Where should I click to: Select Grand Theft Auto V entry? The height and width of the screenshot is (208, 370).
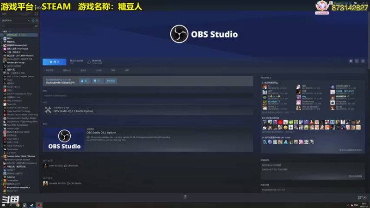tap(15, 146)
